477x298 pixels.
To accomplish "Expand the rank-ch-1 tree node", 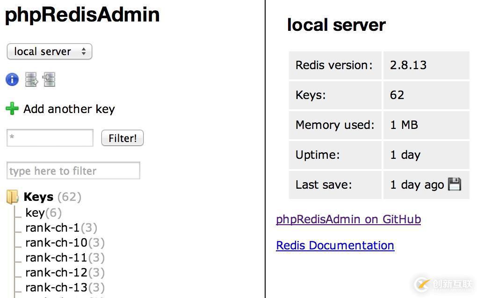I will (52, 228).
